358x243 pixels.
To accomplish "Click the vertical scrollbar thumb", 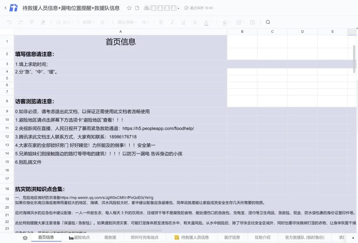I will tap(354, 59).
